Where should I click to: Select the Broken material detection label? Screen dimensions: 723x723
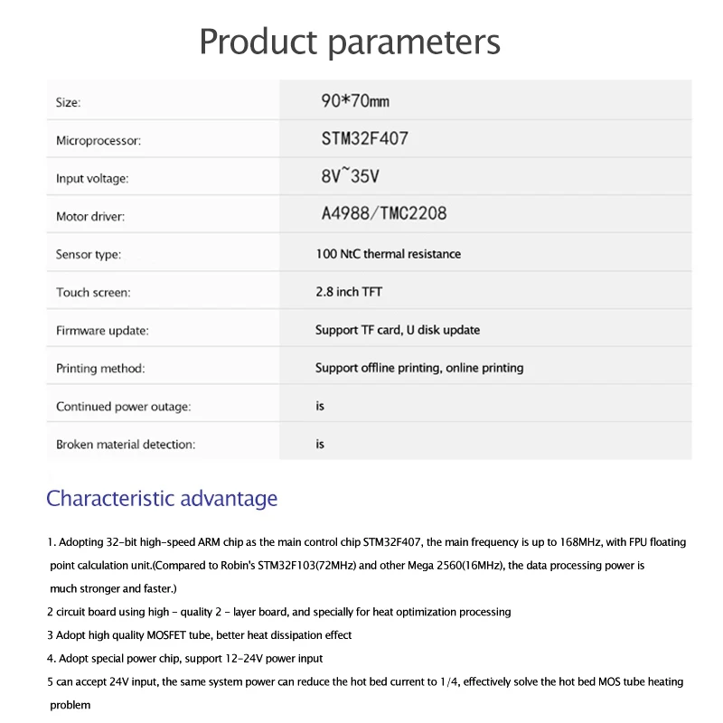tap(126, 445)
